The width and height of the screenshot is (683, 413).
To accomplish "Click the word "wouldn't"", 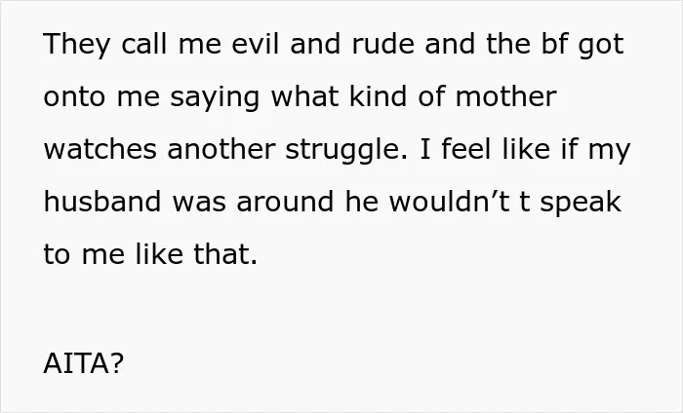I will tap(449, 202).
